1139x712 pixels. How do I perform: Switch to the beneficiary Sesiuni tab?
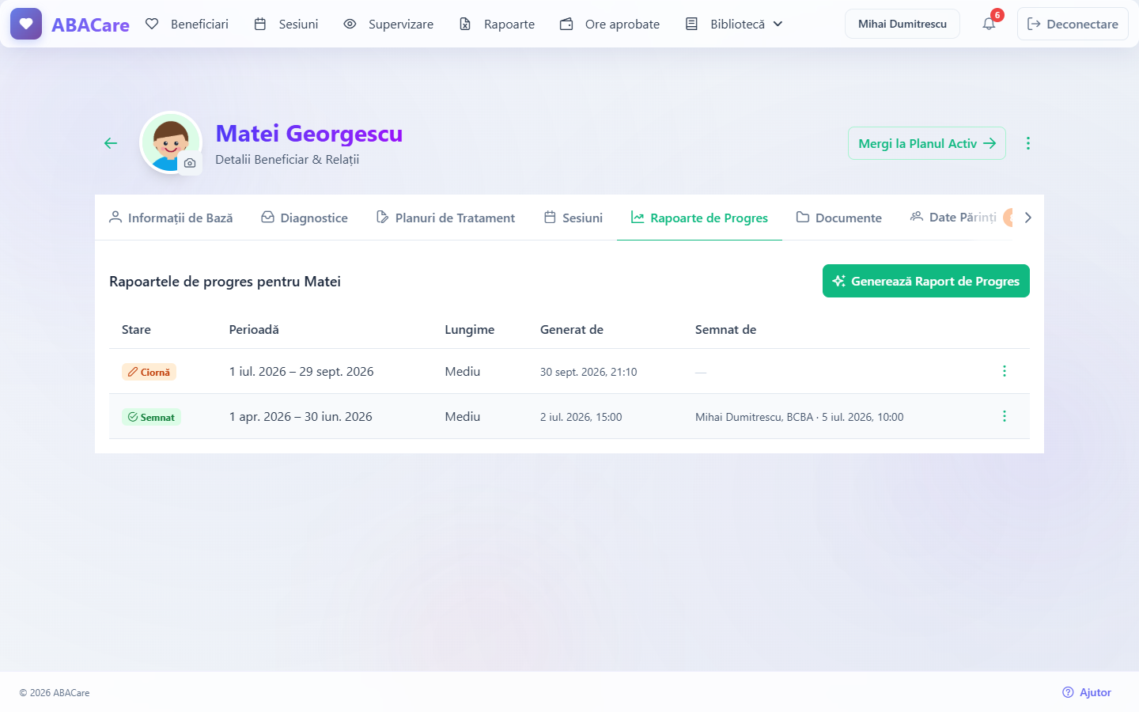pyautogui.click(x=573, y=218)
